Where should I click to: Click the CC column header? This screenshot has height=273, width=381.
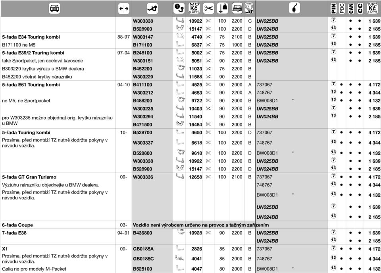tap(360, 8)
